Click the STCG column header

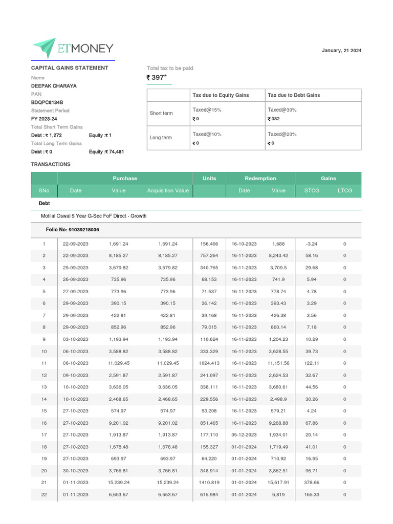click(312, 190)
